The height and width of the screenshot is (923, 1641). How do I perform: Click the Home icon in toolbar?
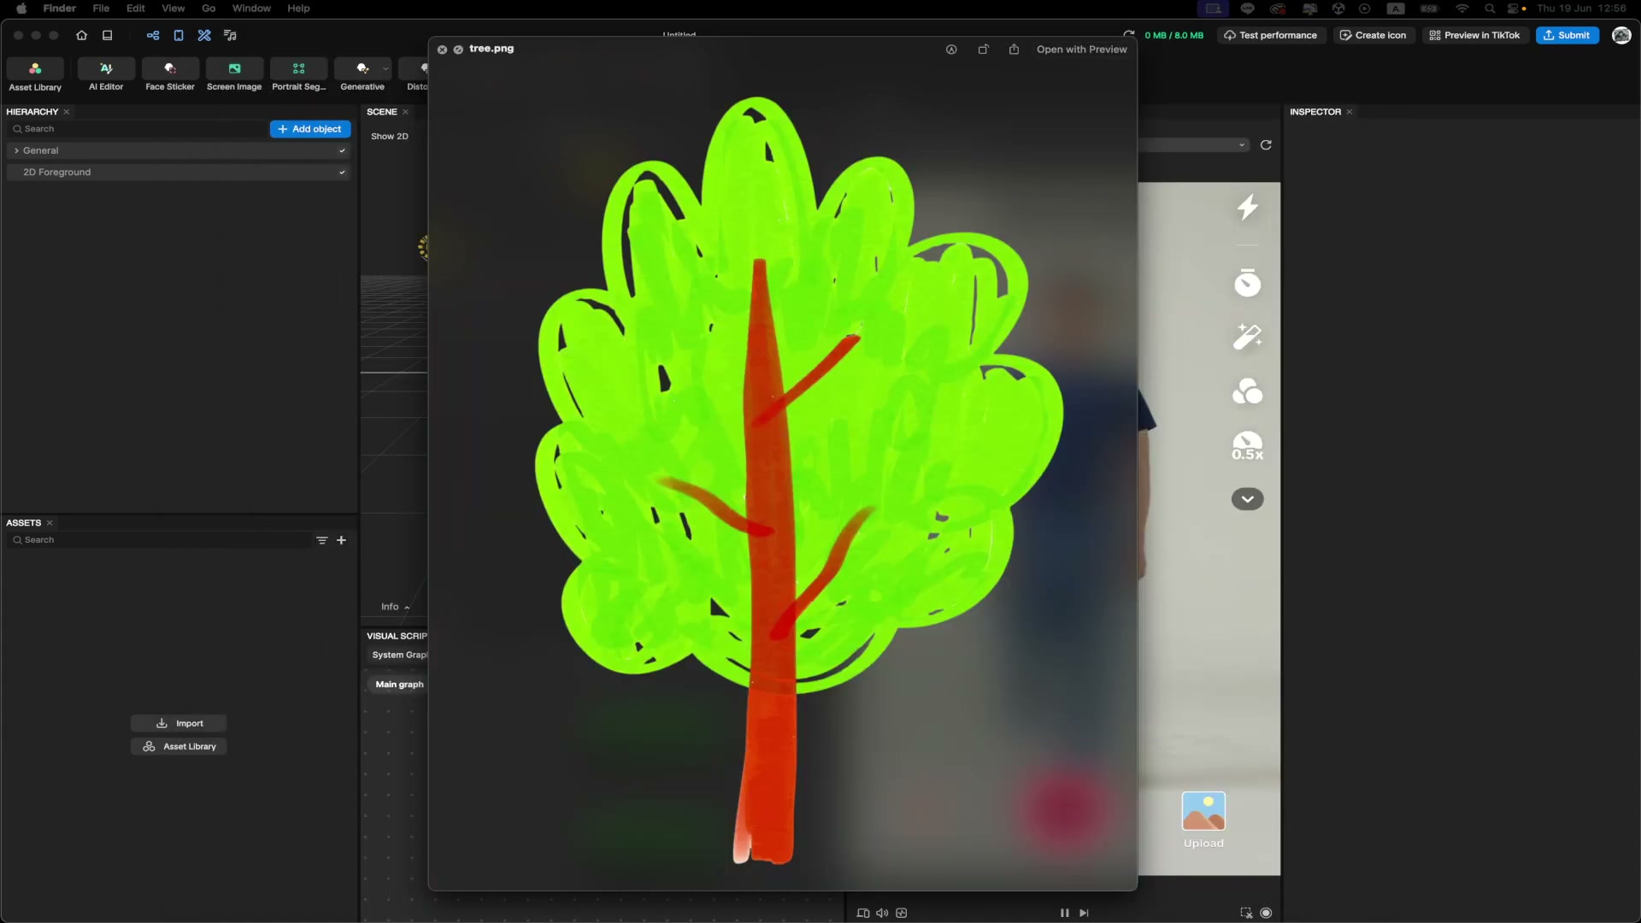coord(81,35)
